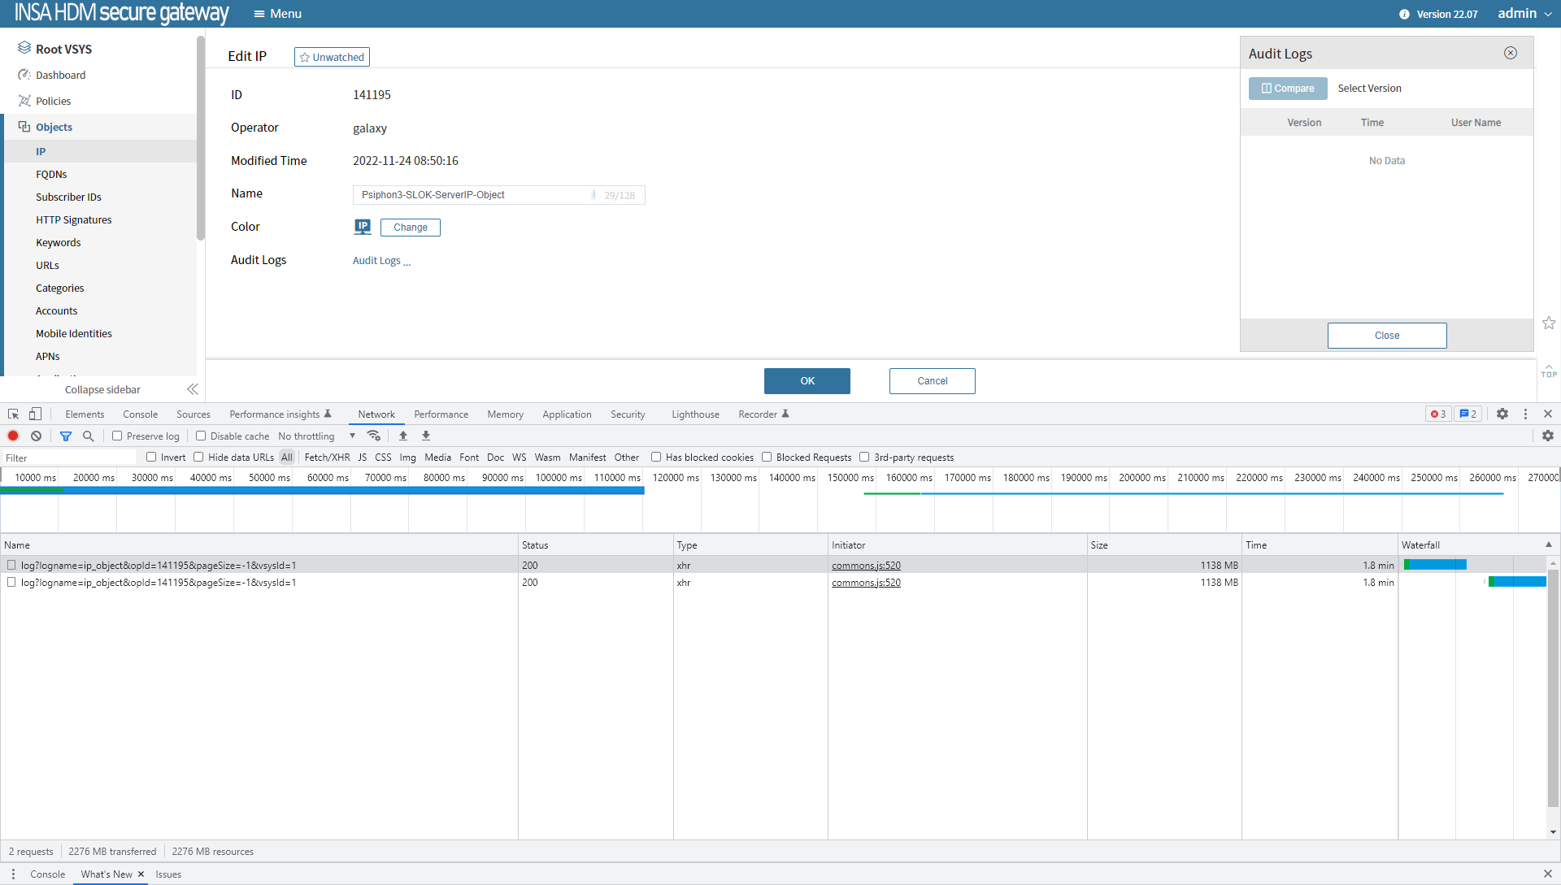This screenshot has height=885, width=1561.
Task: Toggle the network filter funnel icon
Action: click(66, 436)
